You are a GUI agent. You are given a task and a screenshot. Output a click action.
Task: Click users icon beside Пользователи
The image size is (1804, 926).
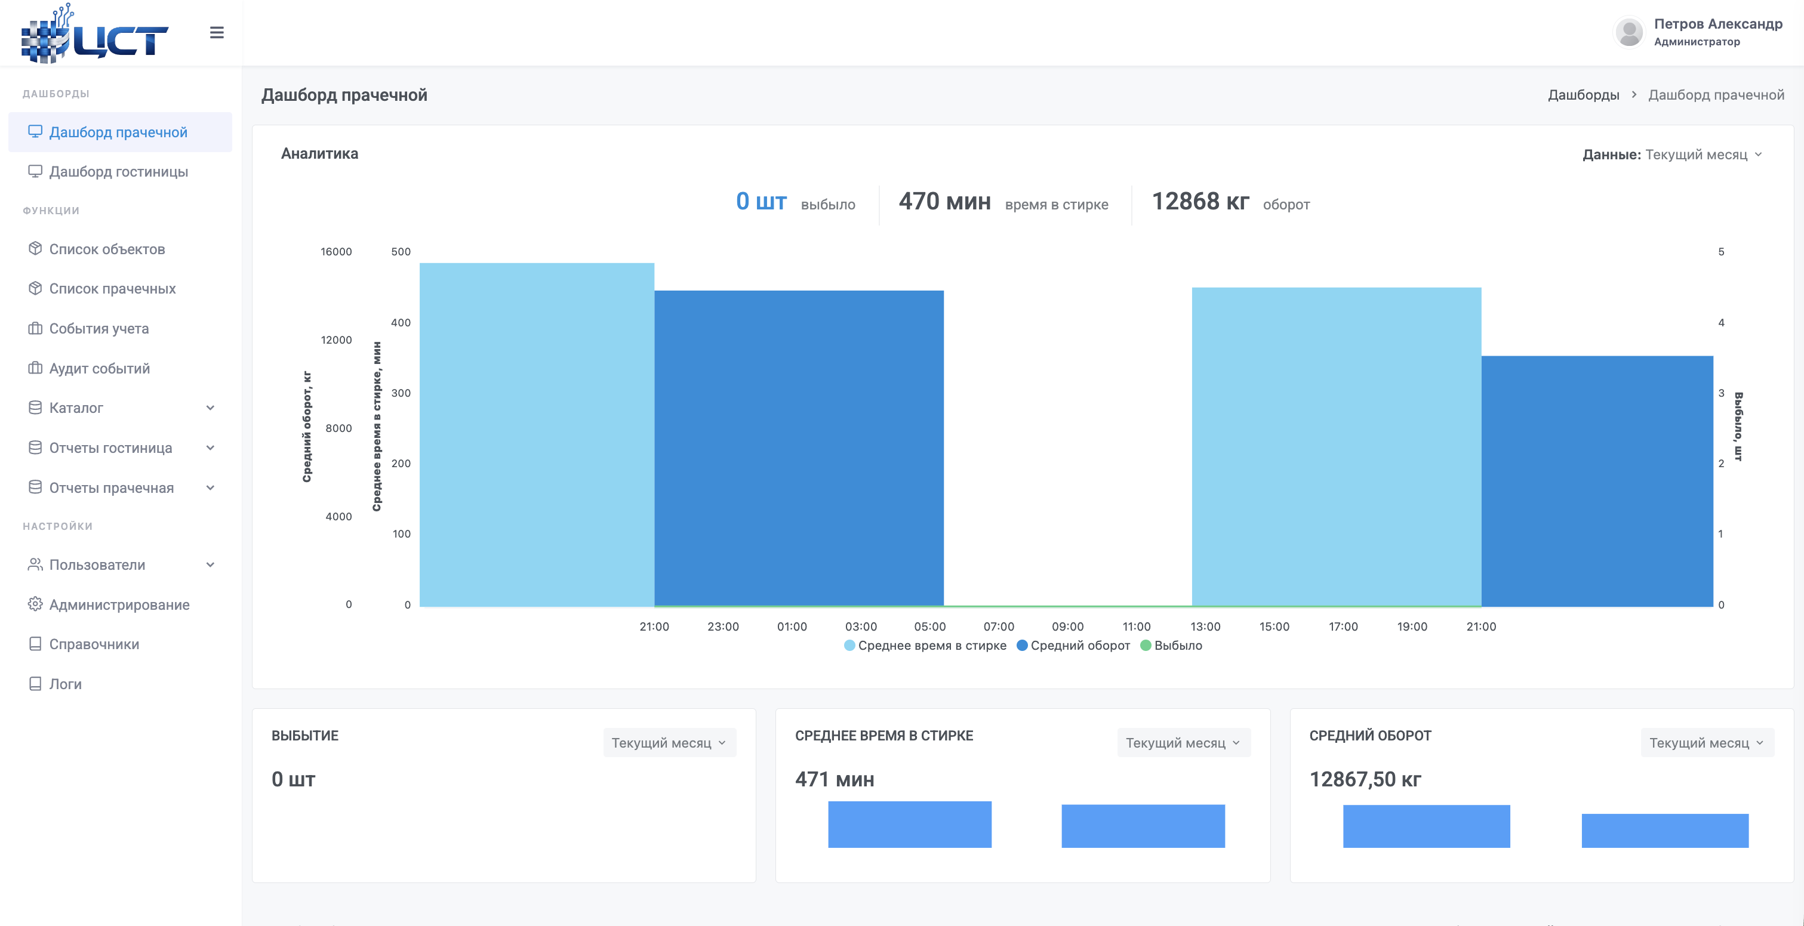click(x=35, y=564)
